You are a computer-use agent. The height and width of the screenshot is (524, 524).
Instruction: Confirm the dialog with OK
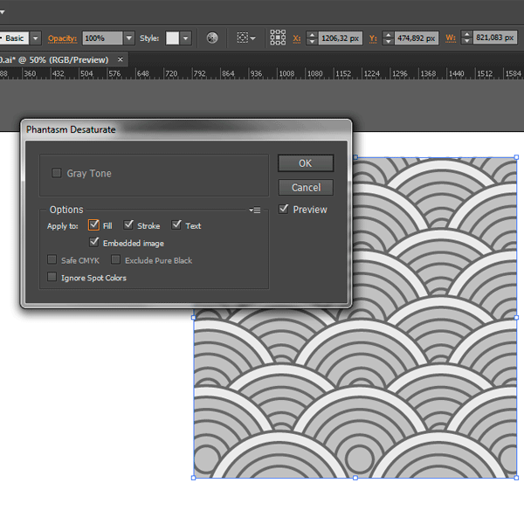pyautogui.click(x=306, y=163)
